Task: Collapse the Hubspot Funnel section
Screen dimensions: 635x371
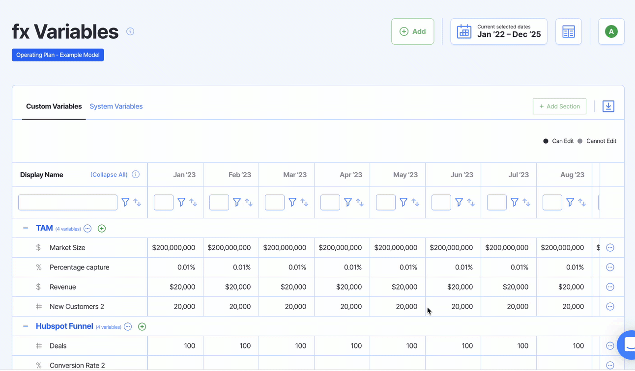Action: point(26,326)
